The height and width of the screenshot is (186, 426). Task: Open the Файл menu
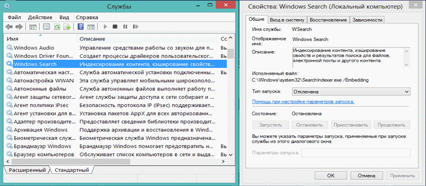tap(15, 17)
